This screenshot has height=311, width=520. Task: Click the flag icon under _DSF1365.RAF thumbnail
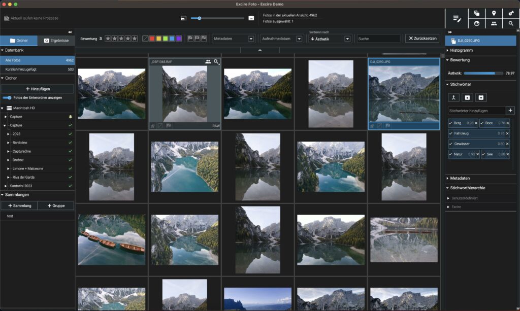coord(169,126)
